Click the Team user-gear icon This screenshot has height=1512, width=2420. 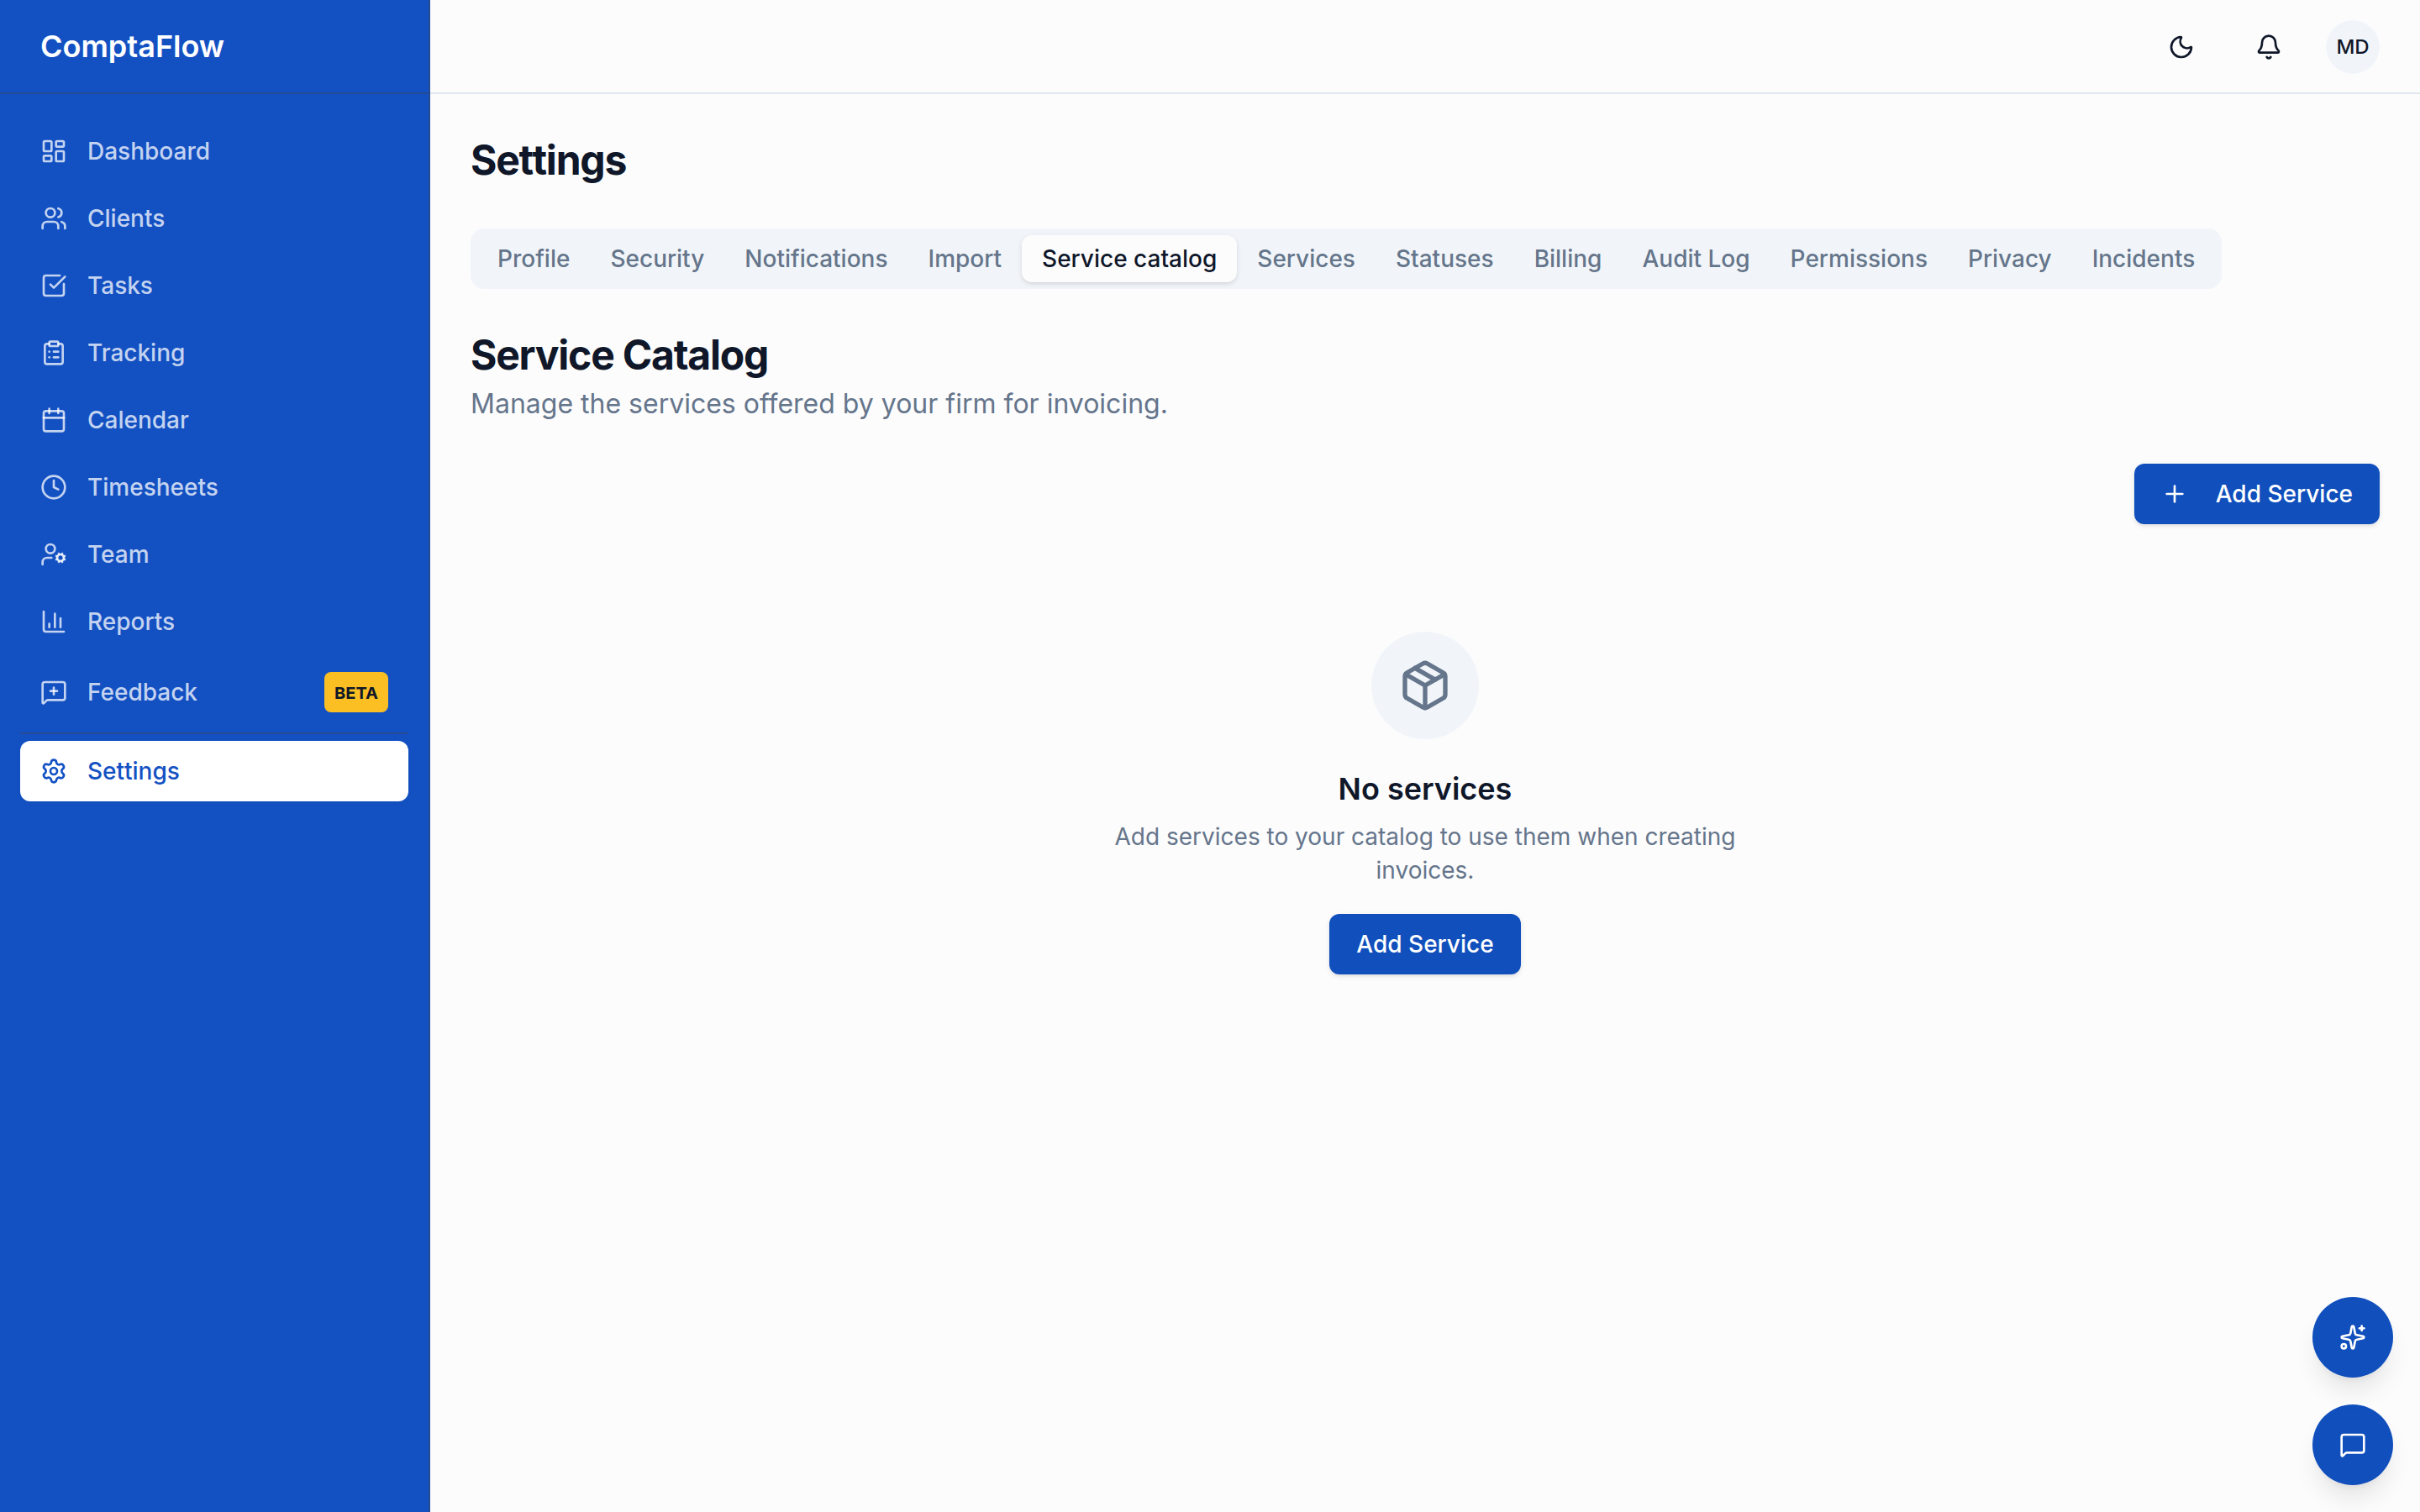click(x=54, y=554)
